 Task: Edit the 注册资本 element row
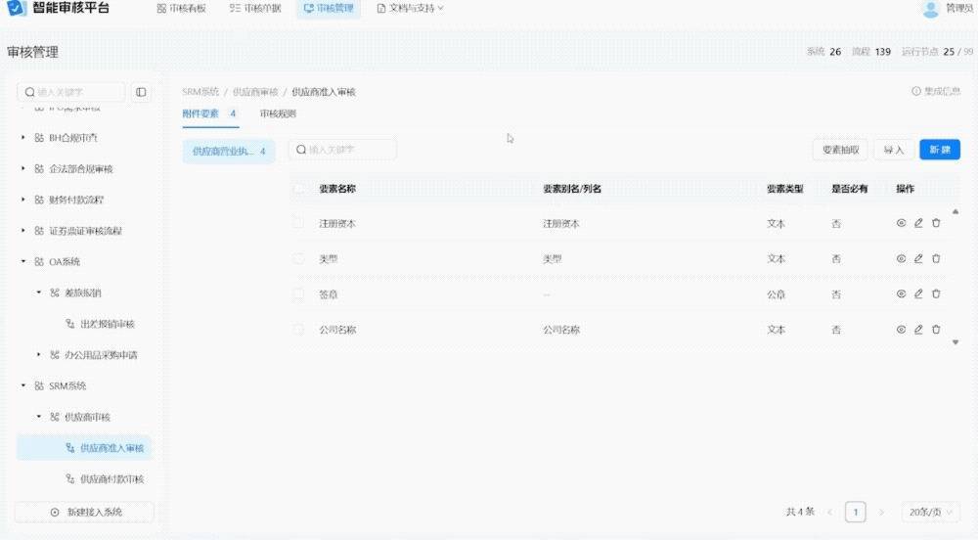[918, 223]
